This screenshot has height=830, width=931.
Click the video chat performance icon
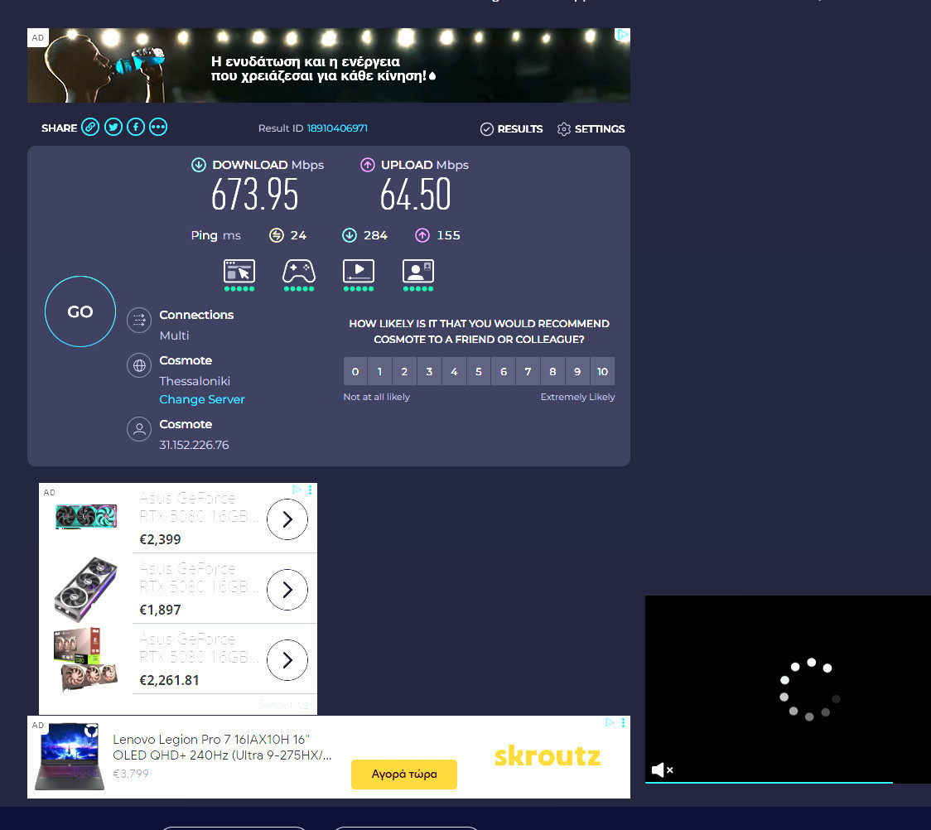click(x=418, y=272)
